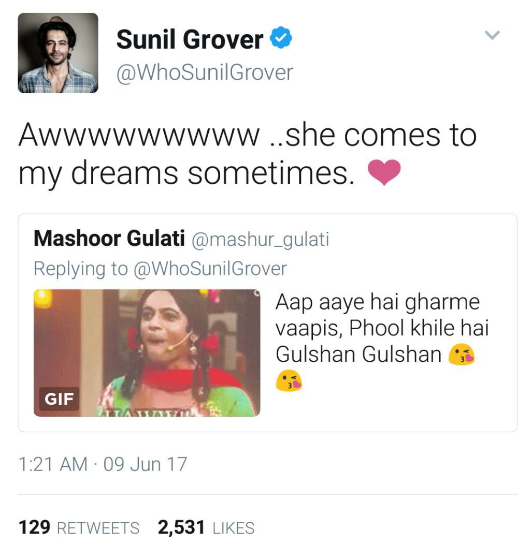
Task: Click the @mashur_gulati handle
Action: (x=261, y=239)
